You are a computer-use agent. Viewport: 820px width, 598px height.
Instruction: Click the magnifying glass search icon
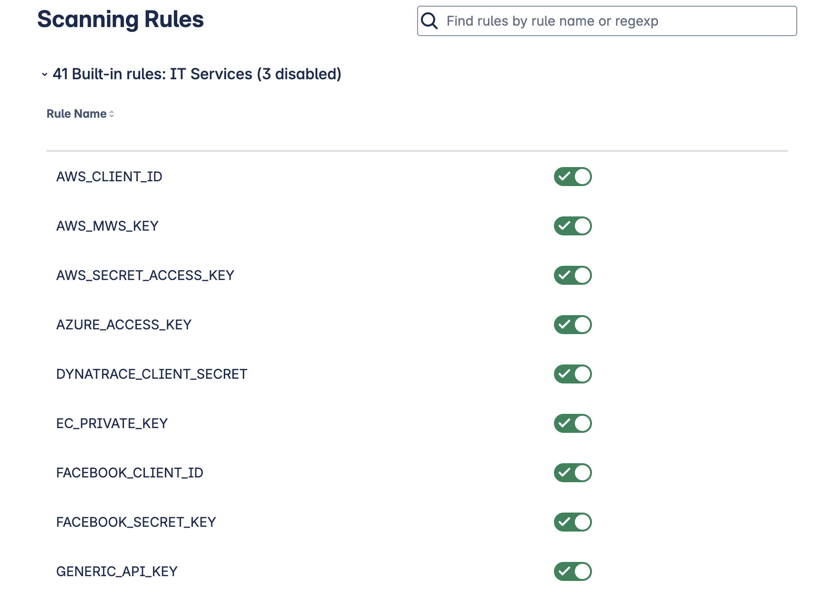point(429,21)
